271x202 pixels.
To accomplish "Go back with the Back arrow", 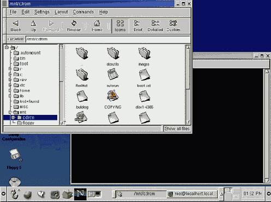I will [16, 26].
